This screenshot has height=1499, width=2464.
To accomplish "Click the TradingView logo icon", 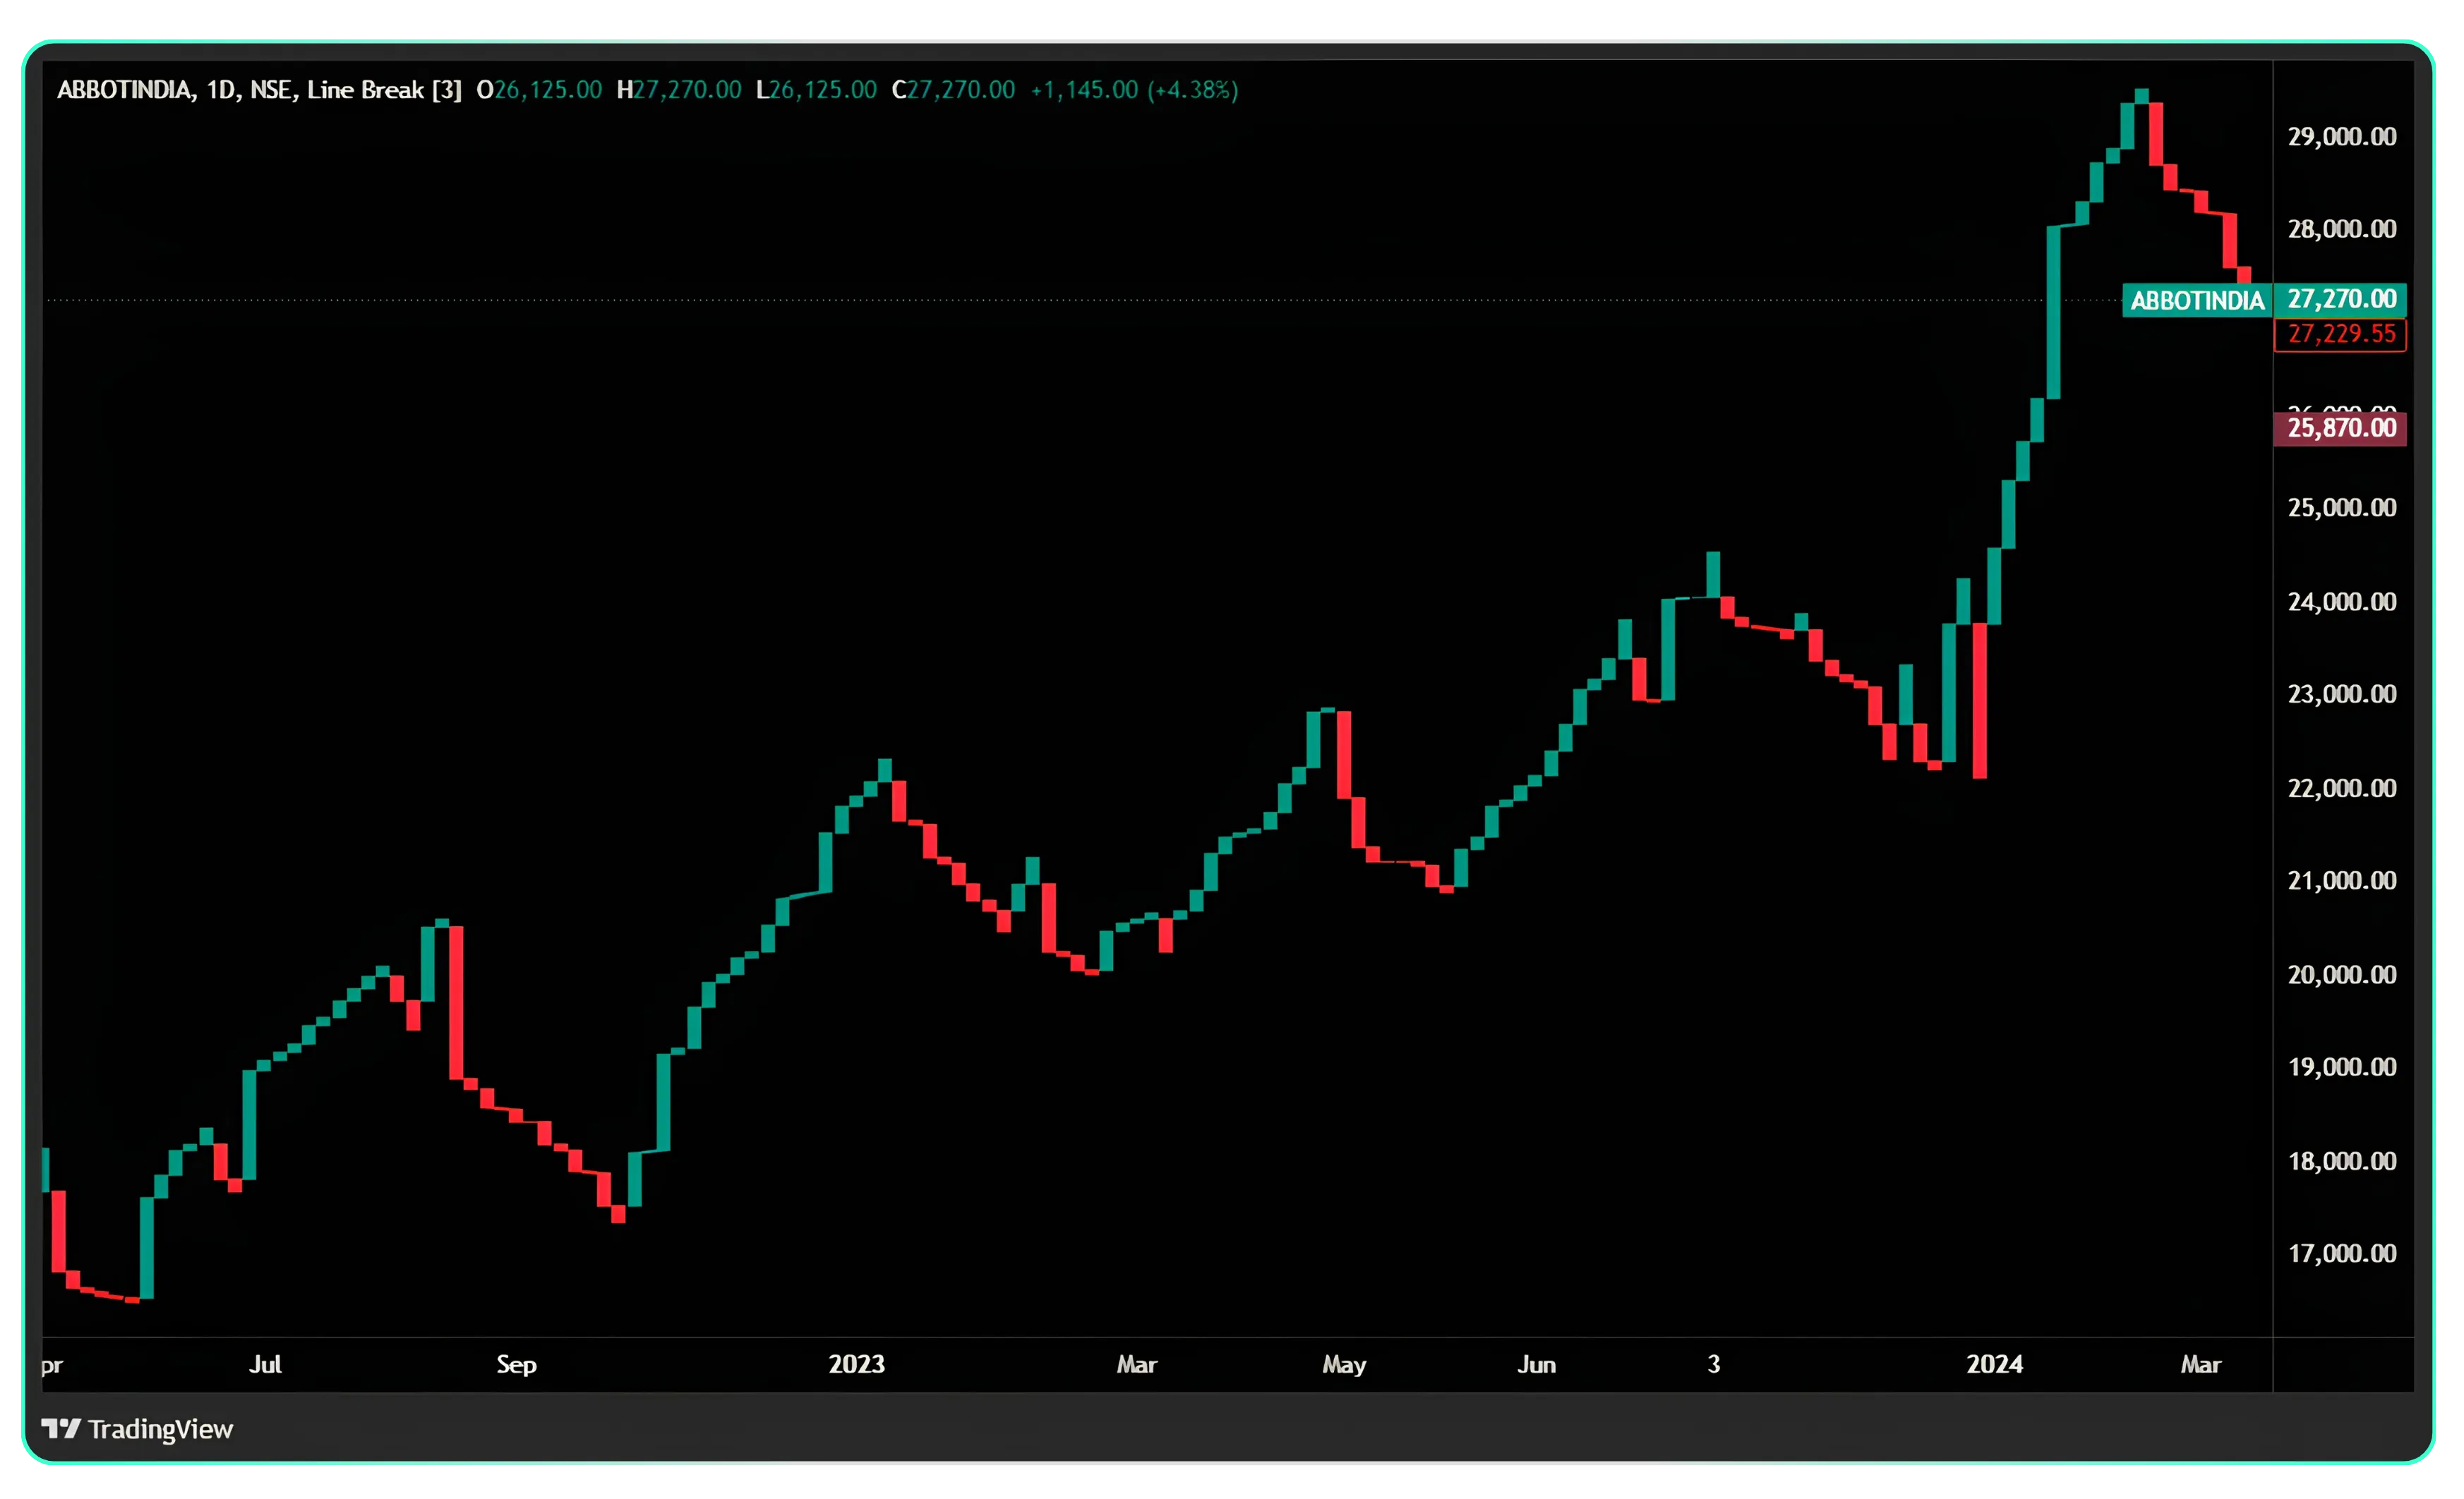I will (61, 1429).
